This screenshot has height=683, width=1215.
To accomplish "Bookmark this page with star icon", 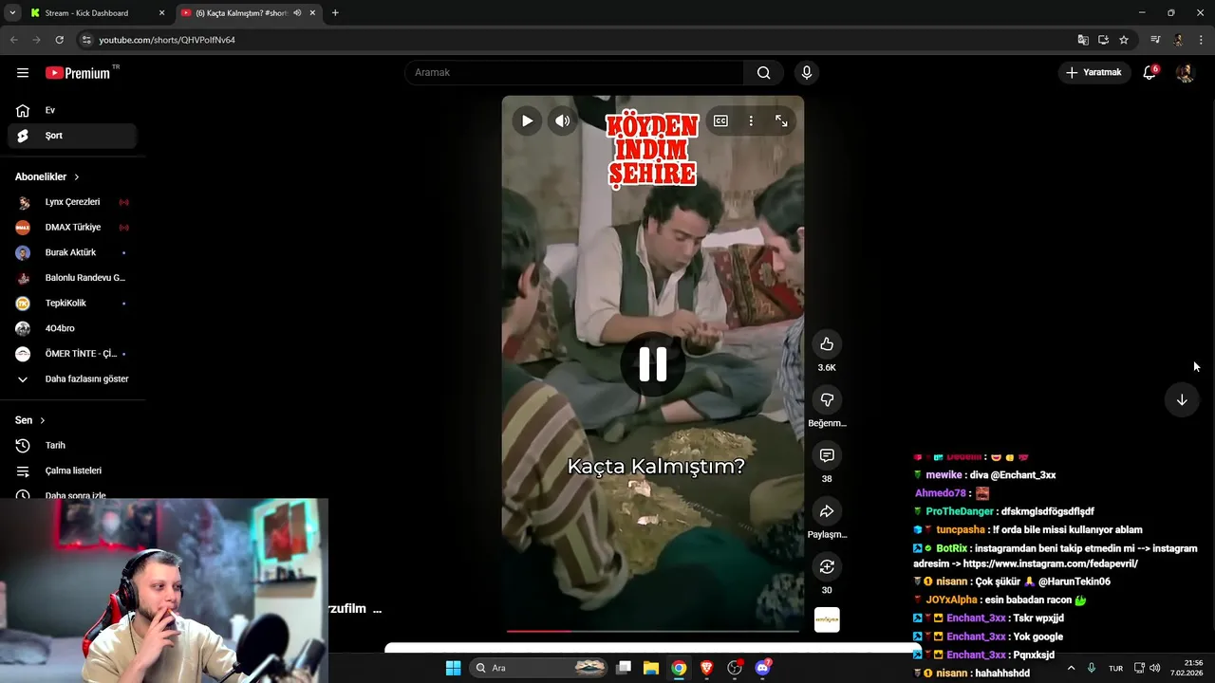I will (x=1124, y=40).
